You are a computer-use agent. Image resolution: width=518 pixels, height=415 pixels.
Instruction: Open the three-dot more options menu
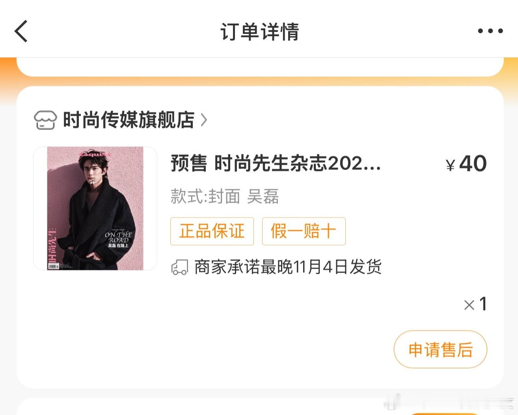[x=490, y=31]
